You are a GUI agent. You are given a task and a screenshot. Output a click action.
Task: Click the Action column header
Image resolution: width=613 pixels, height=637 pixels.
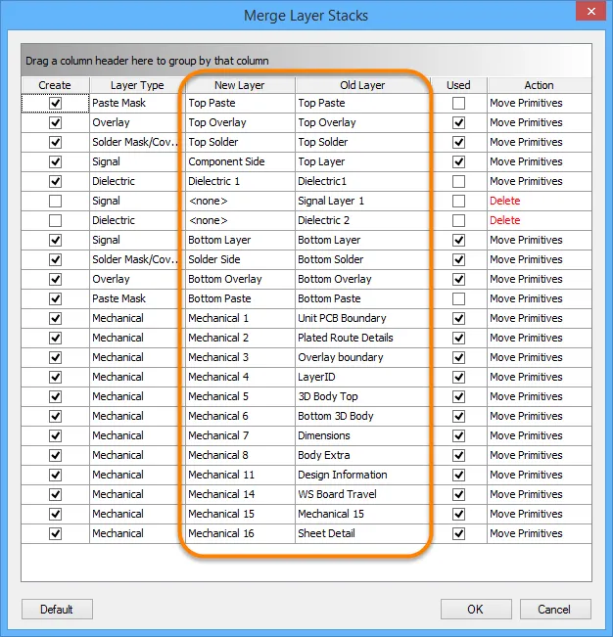click(539, 85)
